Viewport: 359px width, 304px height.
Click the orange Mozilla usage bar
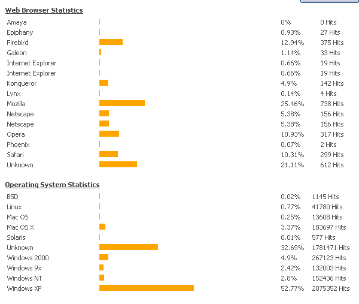pyautogui.click(x=122, y=103)
